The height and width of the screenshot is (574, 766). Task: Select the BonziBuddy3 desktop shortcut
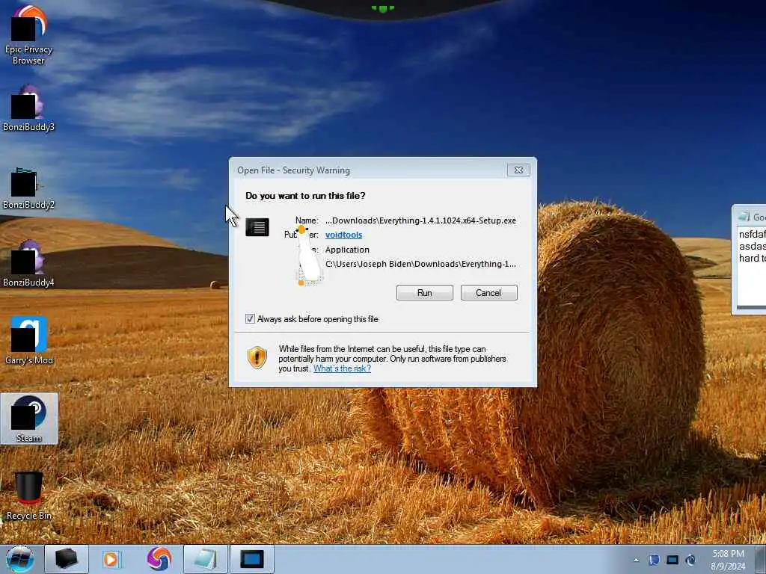[28, 108]
